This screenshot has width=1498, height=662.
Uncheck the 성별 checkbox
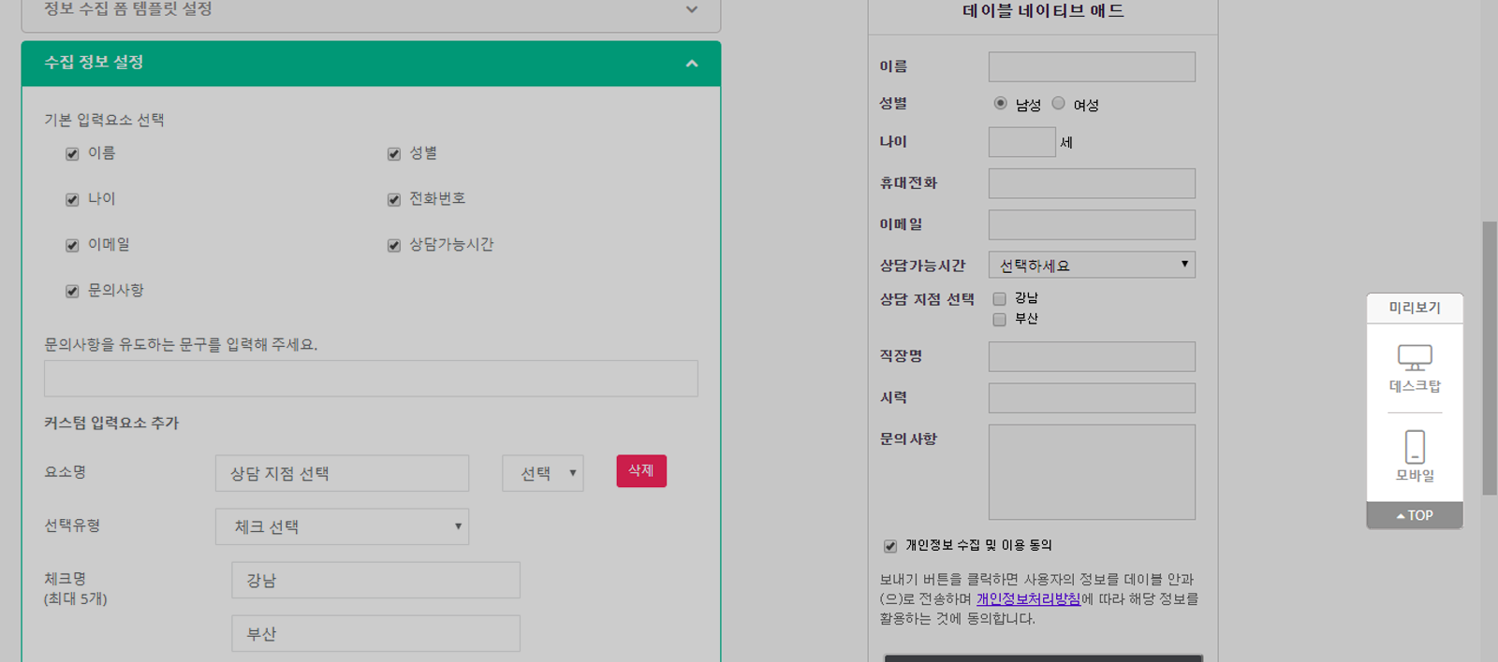point(394,154)
